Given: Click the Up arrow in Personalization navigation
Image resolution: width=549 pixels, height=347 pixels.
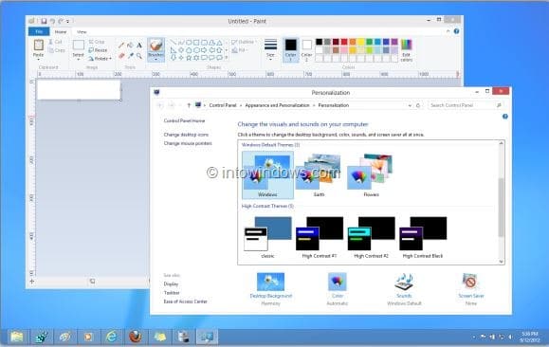Looking at the screenshot, I should (x=189, y=105).
